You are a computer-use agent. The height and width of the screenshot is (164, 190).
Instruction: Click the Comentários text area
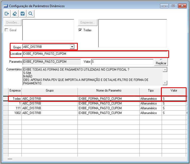pyautogui.click(x=93, y=76)
